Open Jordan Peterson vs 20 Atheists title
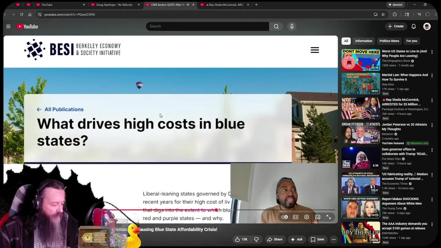441x248 pixels. [404, 127]
